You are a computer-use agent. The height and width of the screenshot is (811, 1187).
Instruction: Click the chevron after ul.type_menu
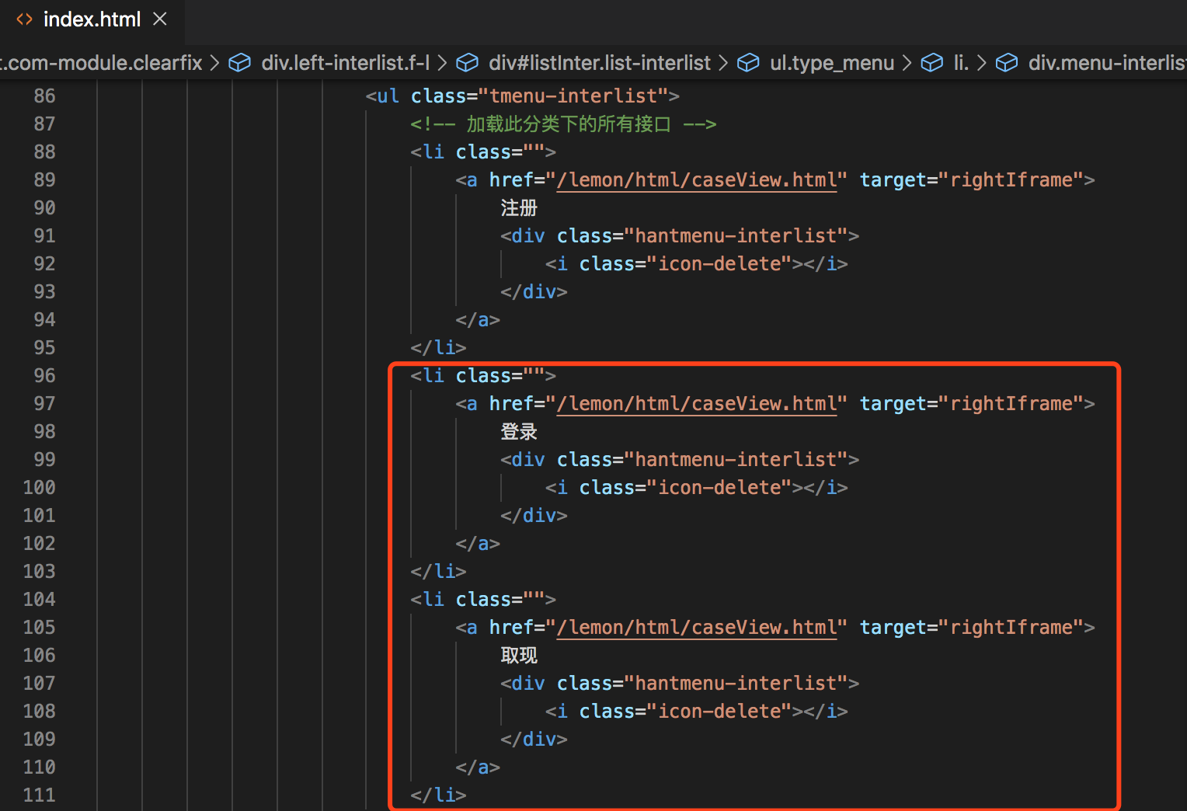(907, 63)
